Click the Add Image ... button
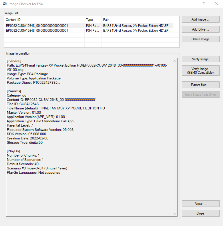Viewport: 223px width, 226px height. tap(200, 19)
